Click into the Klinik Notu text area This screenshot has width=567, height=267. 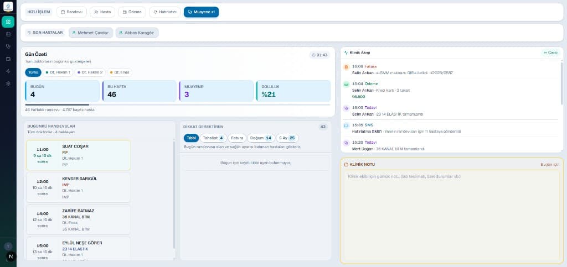pyautogui.click(x=452, y=217)
